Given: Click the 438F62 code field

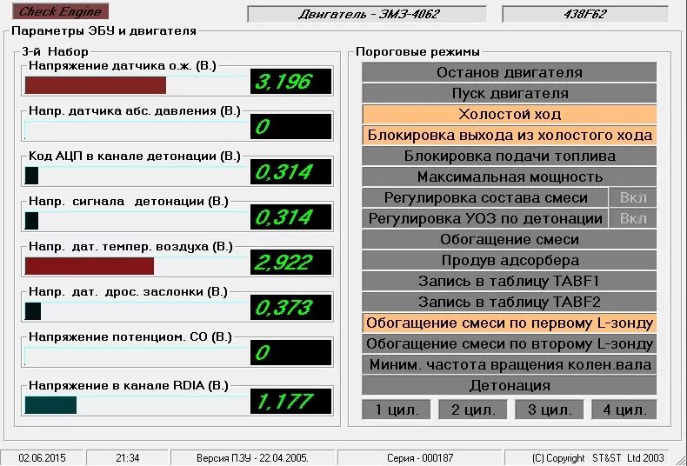Looking at the screenshot, I should (x=585, y=14).
